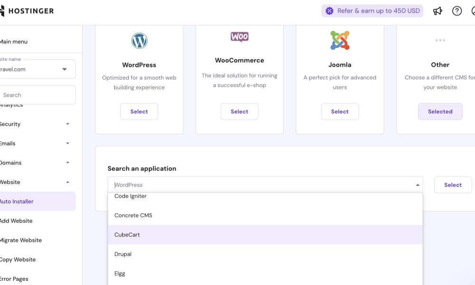Click the Joomla logo icon
Screen dimensions: 475x285
[x=340, y=41]
